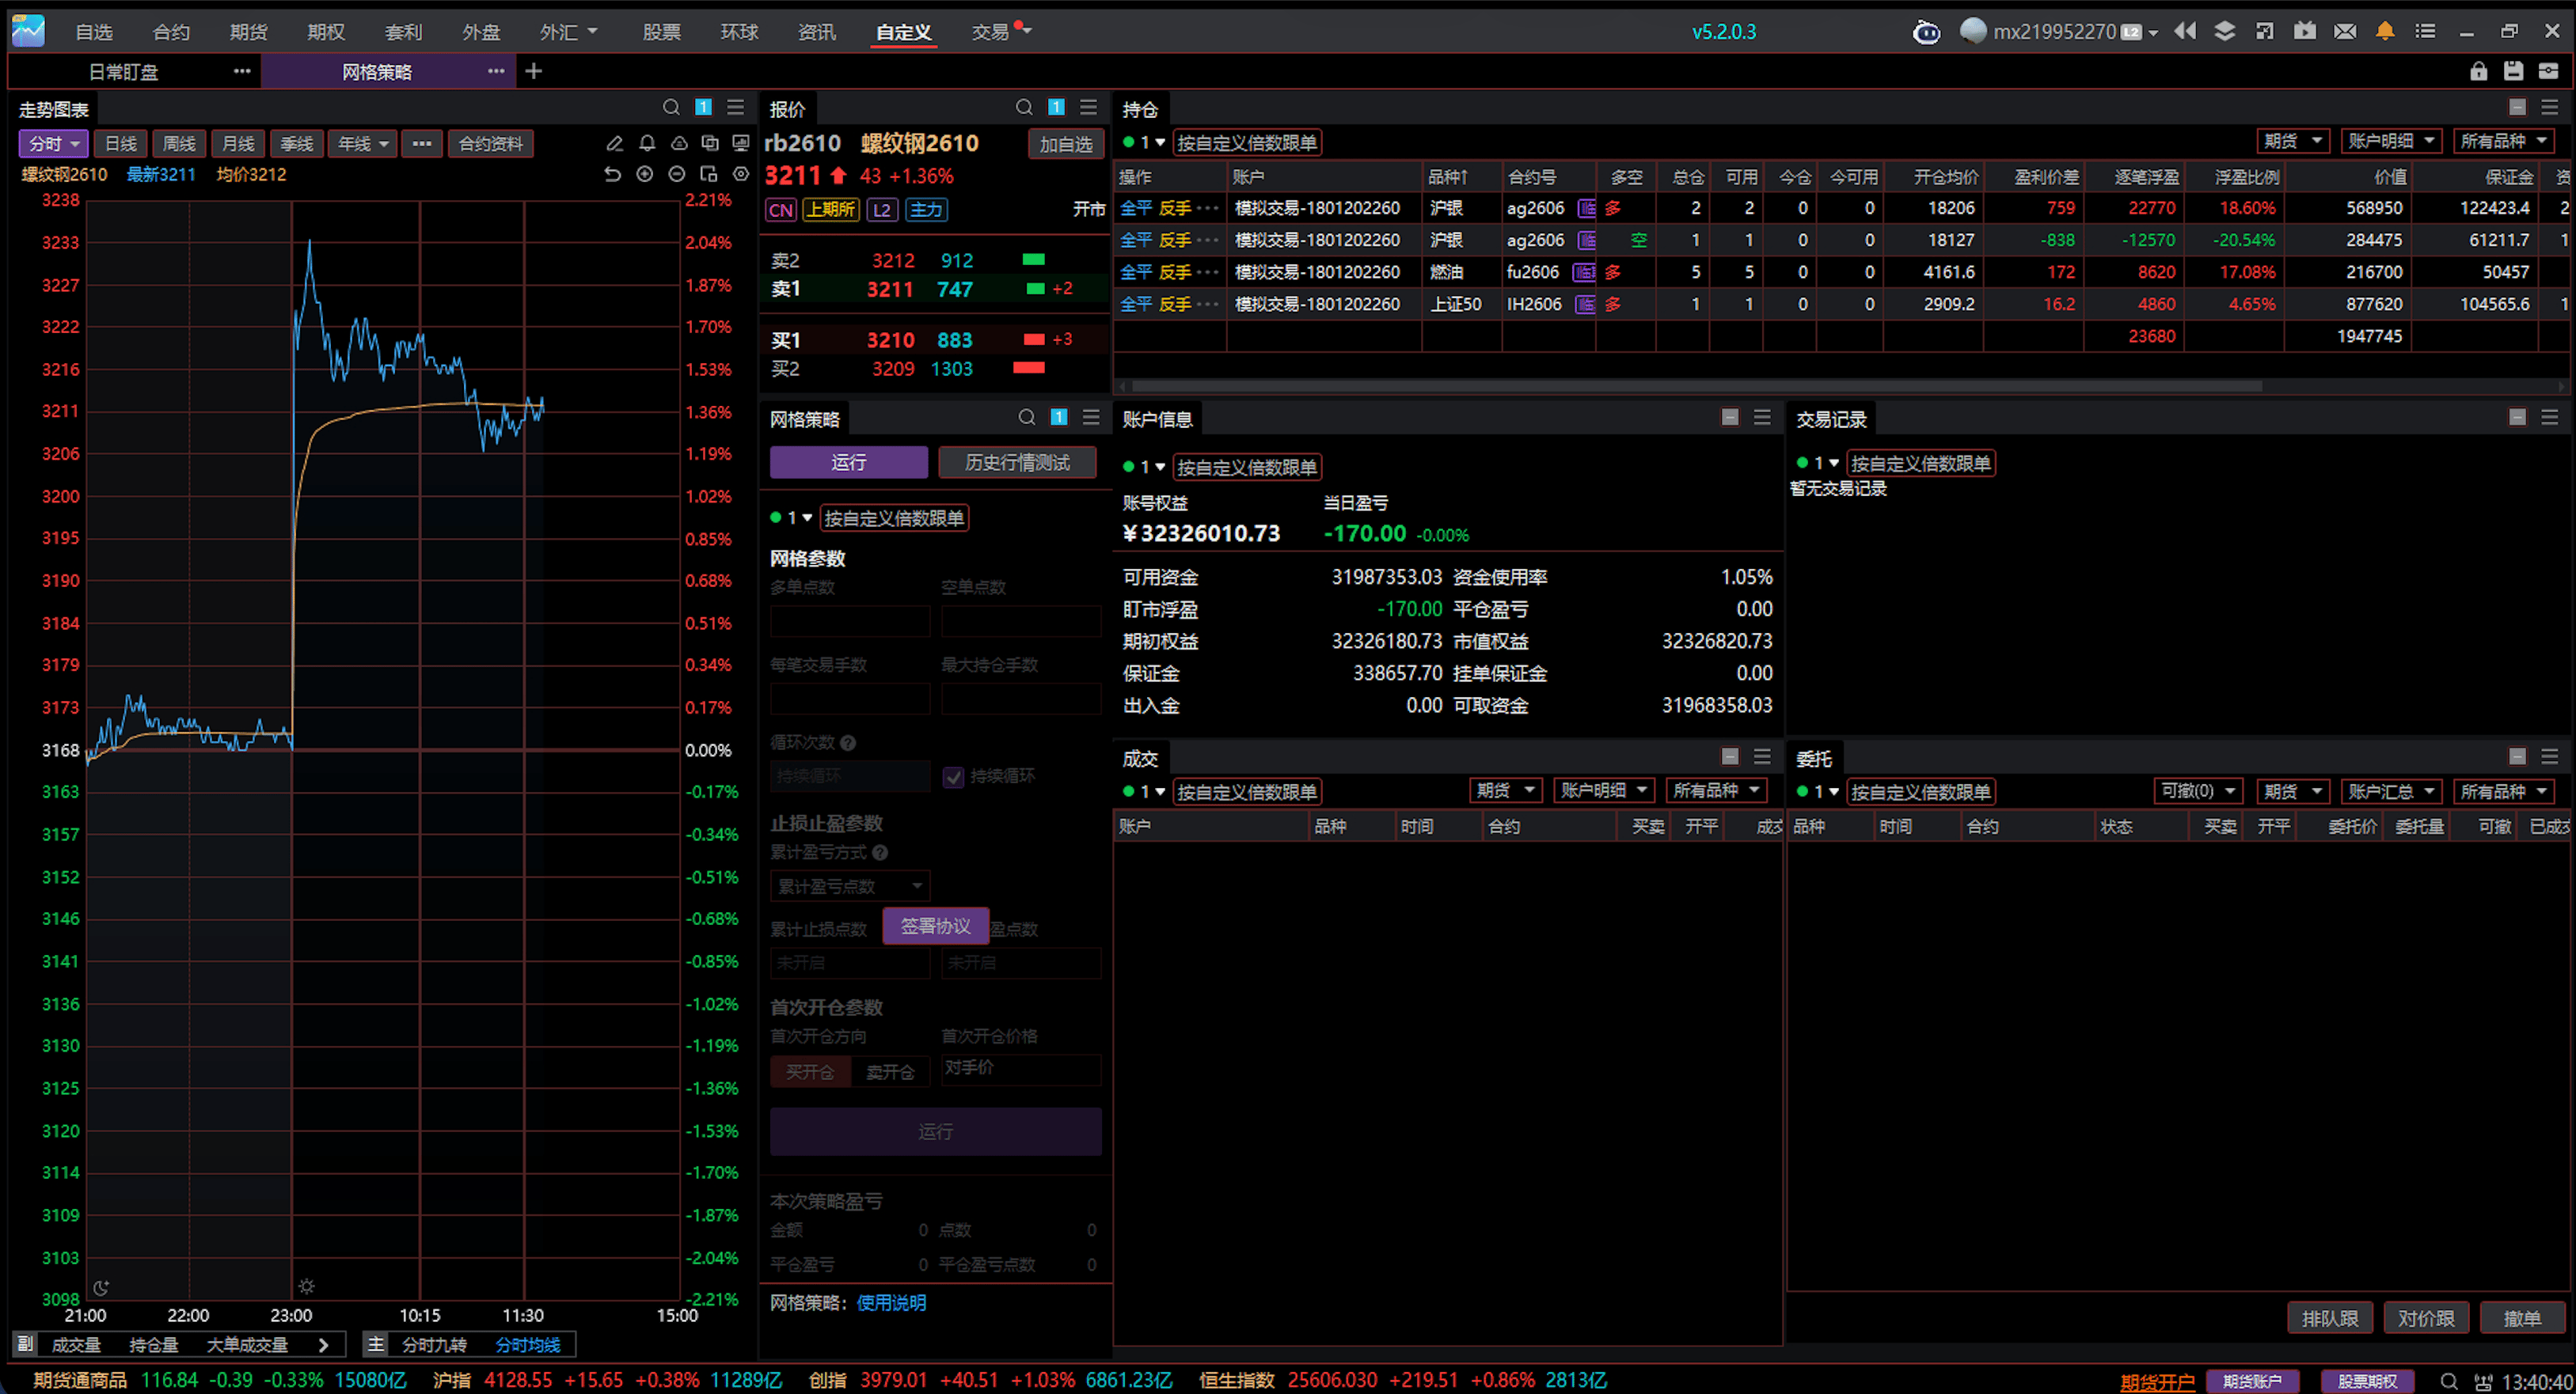Image resolution: width=2576 pixels, height=1394 pixels.
Task: Click the mail envelope icon in the title bar
Action: tap(2345, 31)
